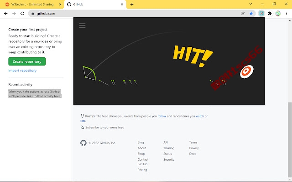The width and height of the screenshot is (292, 182).
Task: Click highlighted 'When you take actions' text
Action: pyautogui.click(x=35, y=94)
